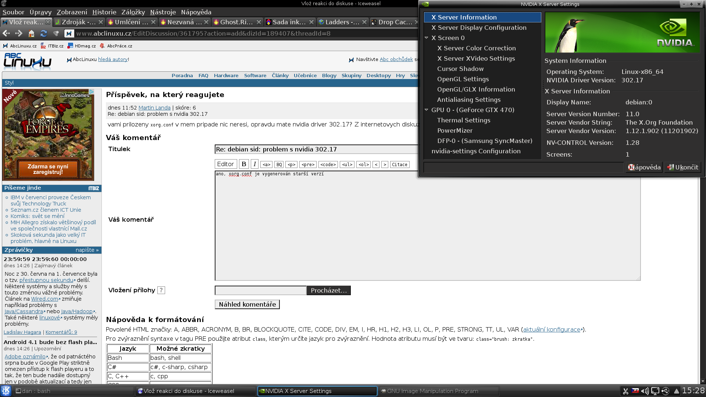Toggle italic with the I button

[254, 164]
